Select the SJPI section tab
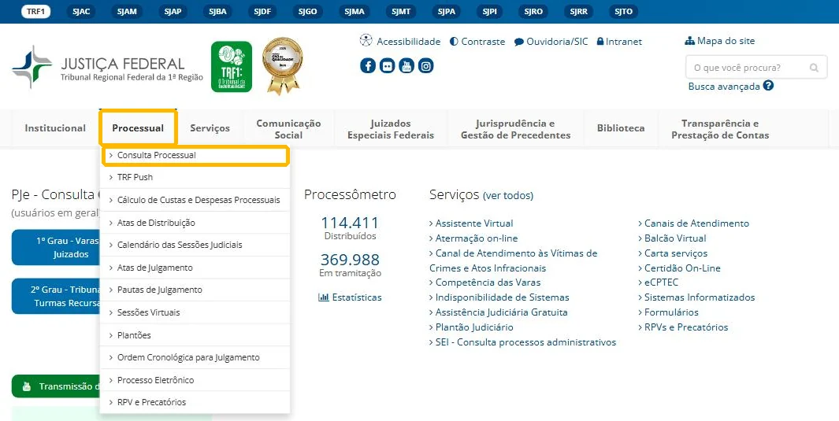 pos(489,11)
